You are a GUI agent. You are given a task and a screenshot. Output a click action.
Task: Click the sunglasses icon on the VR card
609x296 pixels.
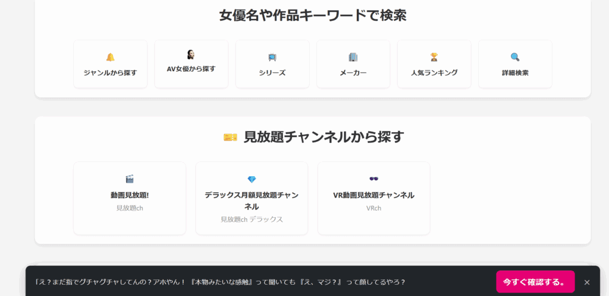pos(373,179)
